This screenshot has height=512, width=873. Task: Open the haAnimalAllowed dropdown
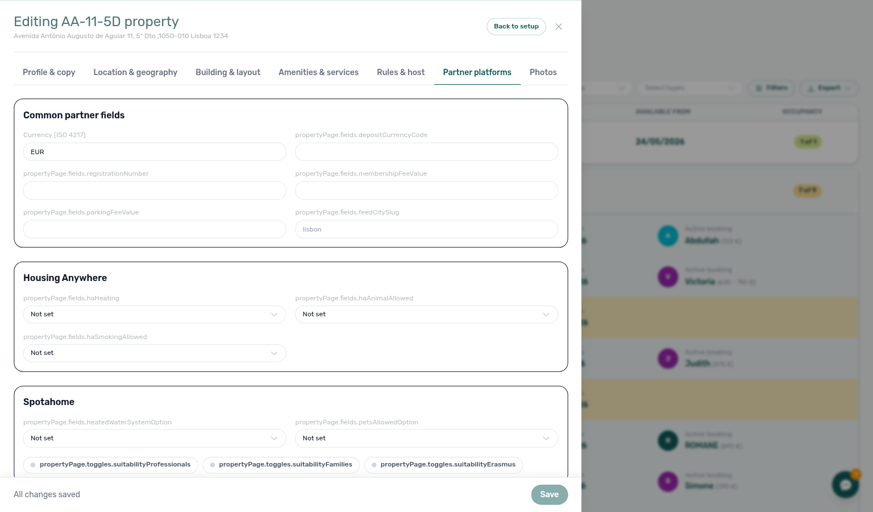426,315
